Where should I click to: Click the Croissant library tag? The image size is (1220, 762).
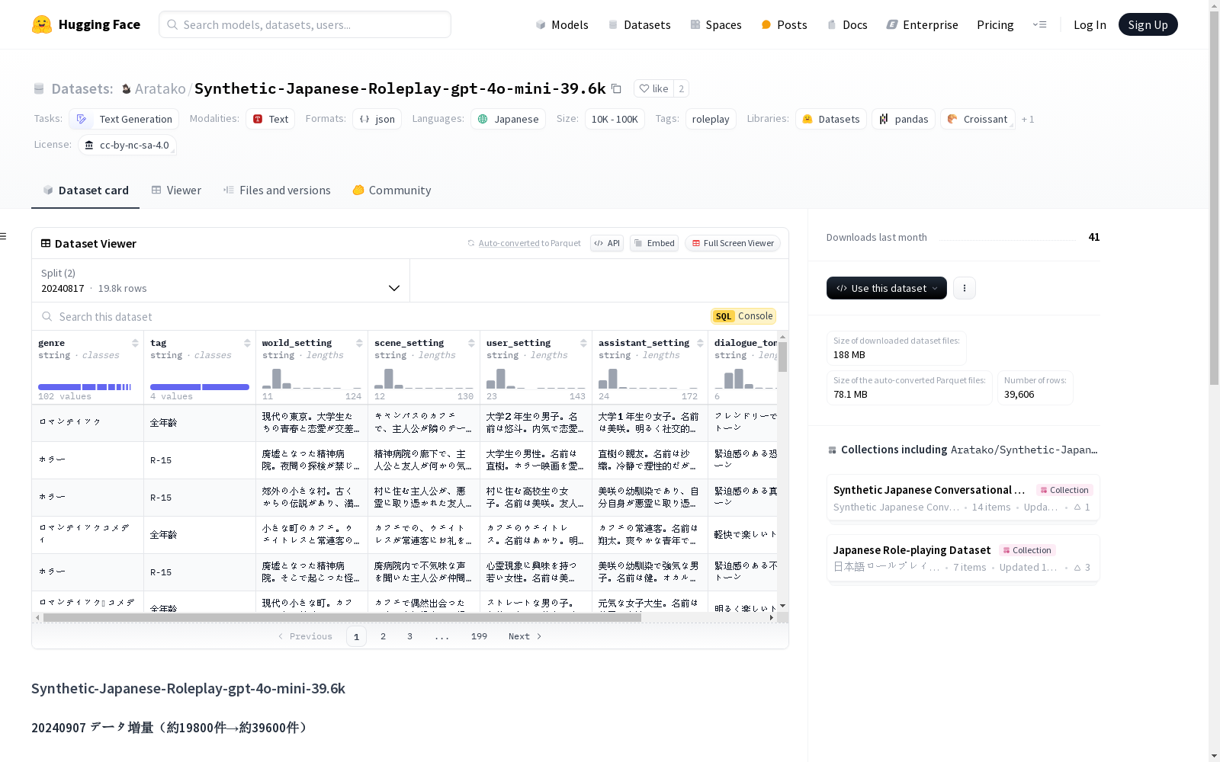coord(978,119)
